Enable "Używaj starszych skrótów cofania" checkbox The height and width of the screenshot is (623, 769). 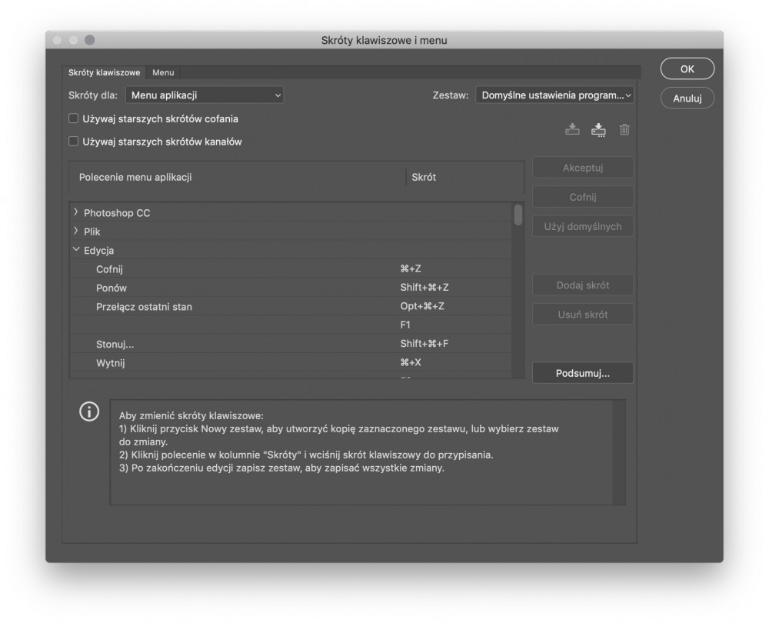[x=74, y=118]
